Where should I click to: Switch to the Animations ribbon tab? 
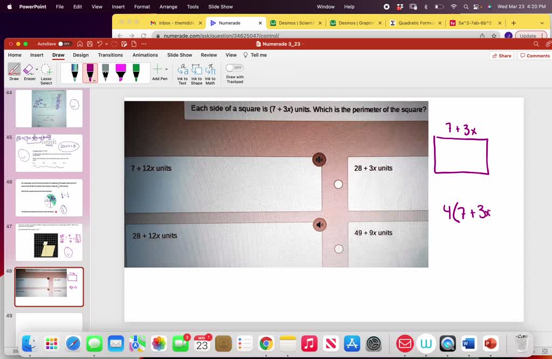[x=145, y=55]
